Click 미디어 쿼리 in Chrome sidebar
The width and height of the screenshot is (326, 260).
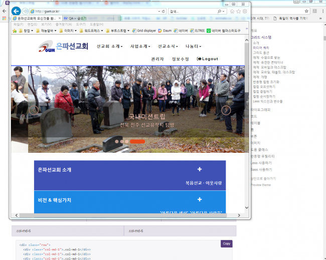261,48
